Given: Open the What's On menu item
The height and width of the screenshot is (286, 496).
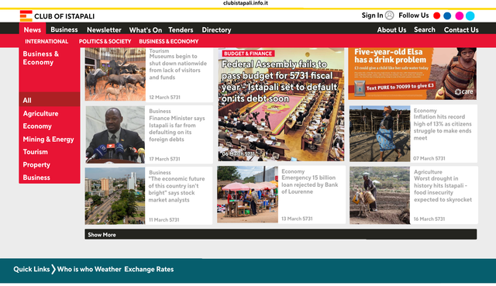Looking at the screenshot, I should click(x=146, y=30).
